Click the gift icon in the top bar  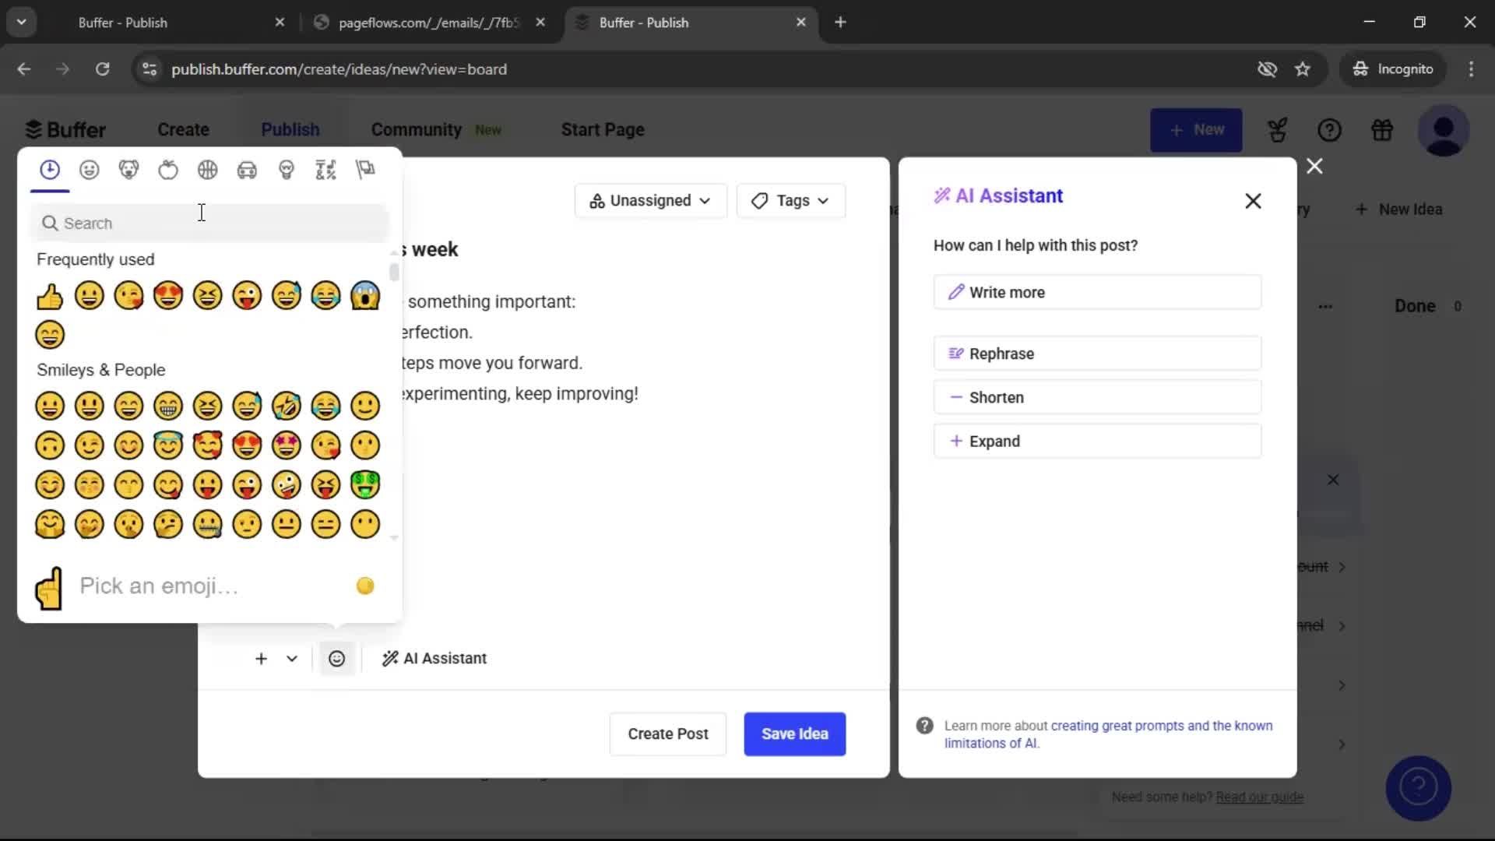coord(1382,130)
